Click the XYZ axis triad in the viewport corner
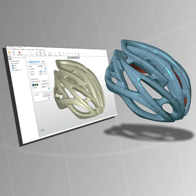The width and height of the screenshot is (196, 196). (42, 128)
